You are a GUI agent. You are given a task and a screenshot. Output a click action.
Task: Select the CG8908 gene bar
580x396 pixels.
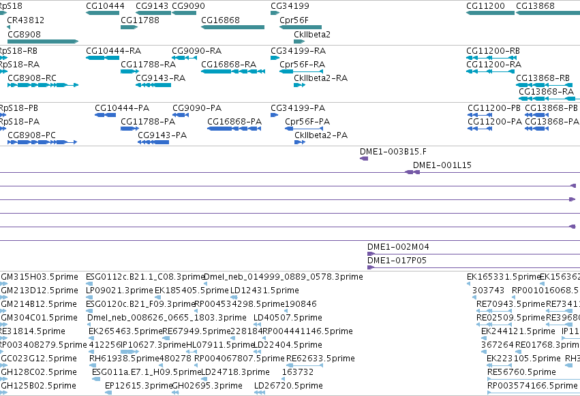(43, 42)
